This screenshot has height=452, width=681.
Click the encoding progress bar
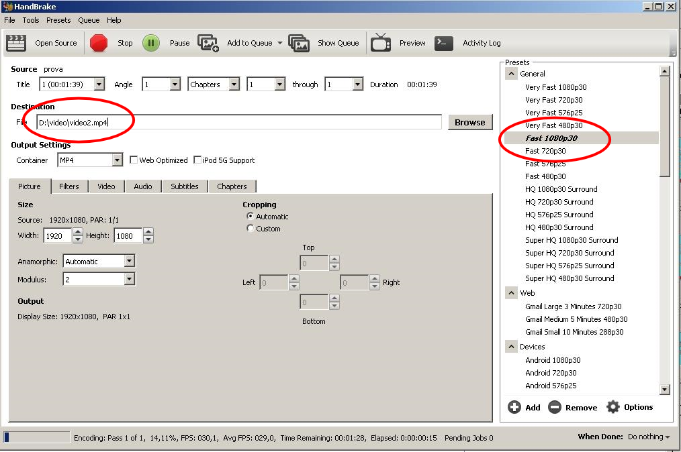[x=37, y=437]
